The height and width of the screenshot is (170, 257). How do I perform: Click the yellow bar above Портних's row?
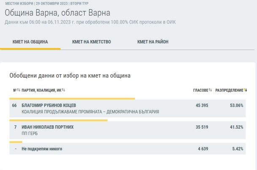[x=58, y=120]
